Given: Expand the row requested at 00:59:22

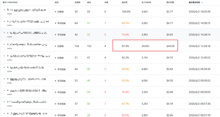Looking at the screenshot, I should coord(4,79).
